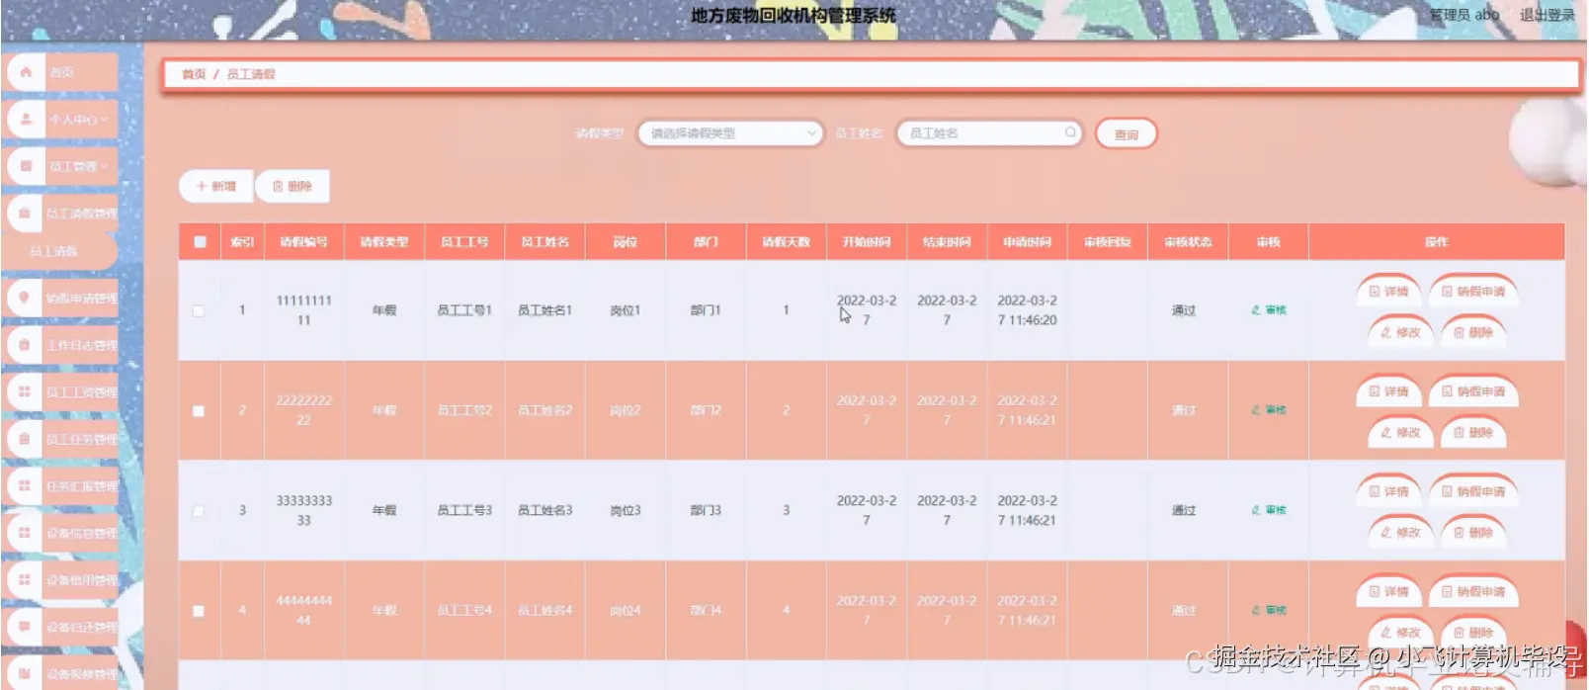
Task: Check the checkbox for row 3 (员工姓名3)
Action: [x=199, y=511]
